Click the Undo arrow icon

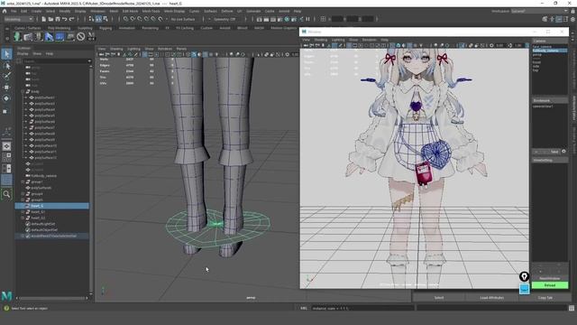click(x=65, y=19)
